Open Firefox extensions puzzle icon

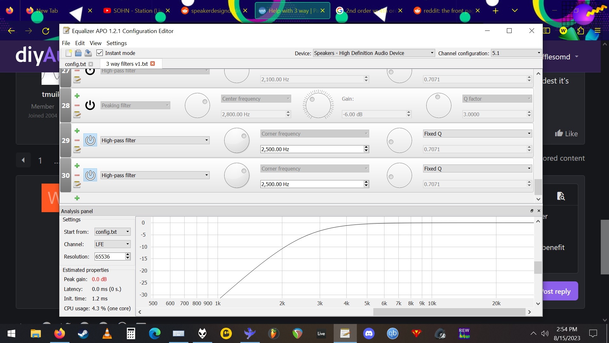[580, 31]
